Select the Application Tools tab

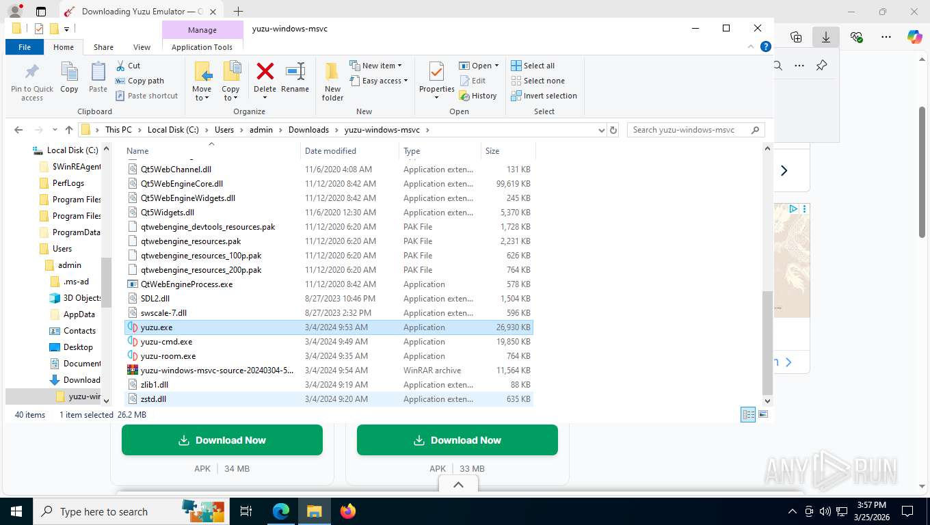click(202, 47)
